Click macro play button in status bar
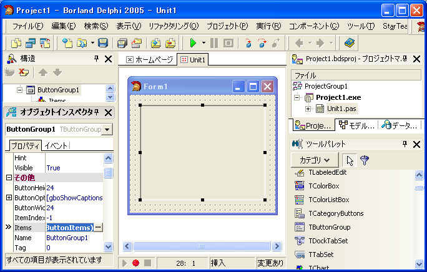The height and width of the screenshot is (272, 427). pos(125,263)
